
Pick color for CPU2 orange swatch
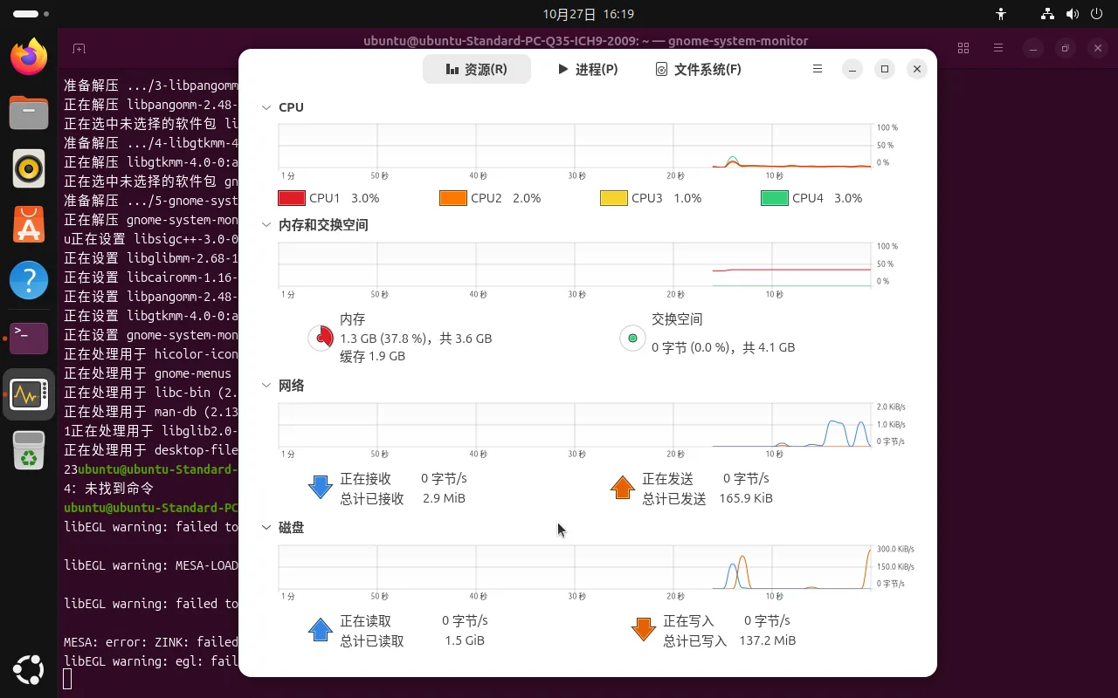click(x=453, y=198)
